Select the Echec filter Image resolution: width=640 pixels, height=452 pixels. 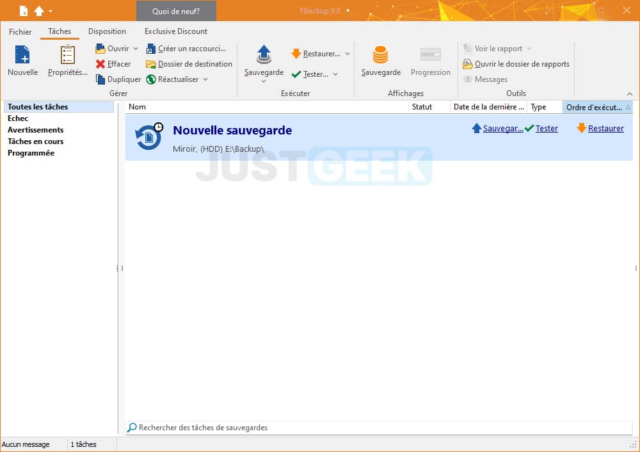[18, 118]
